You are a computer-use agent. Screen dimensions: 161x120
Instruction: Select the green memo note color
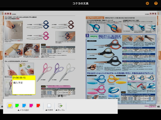(17, 106)
